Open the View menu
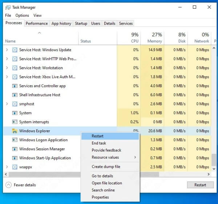218x204 pixels. [x=37, y=15]
